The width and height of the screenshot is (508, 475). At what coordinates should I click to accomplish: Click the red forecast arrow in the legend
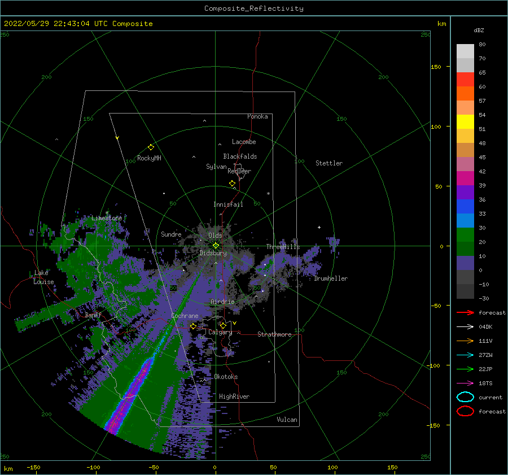pos(465,312)
